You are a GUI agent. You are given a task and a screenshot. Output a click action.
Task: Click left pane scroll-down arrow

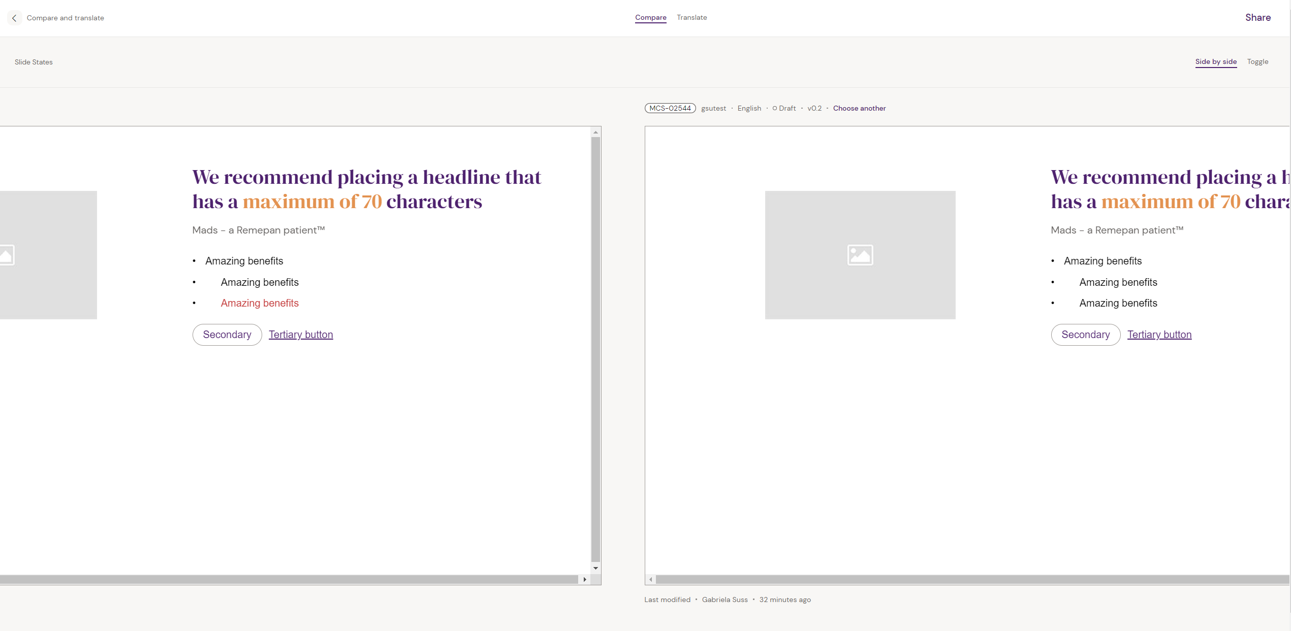click(595, 568)
